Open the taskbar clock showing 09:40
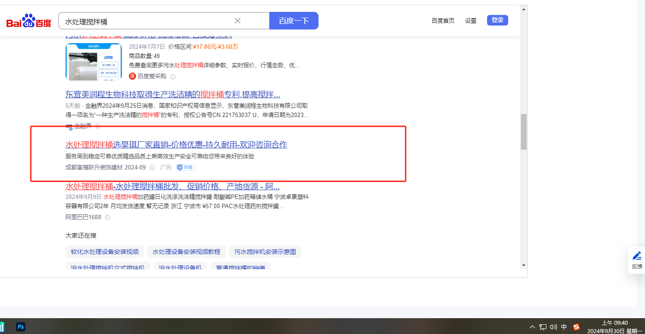This screenshot has width=645, height=334. coord(615,327)
